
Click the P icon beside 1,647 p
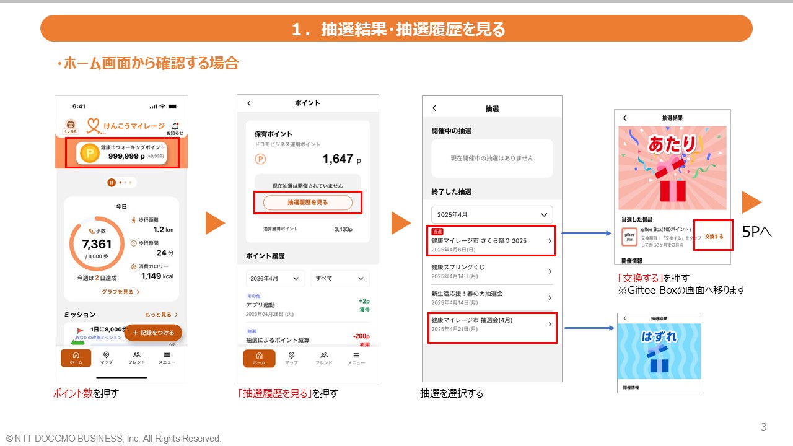click(x=260, y=159)
